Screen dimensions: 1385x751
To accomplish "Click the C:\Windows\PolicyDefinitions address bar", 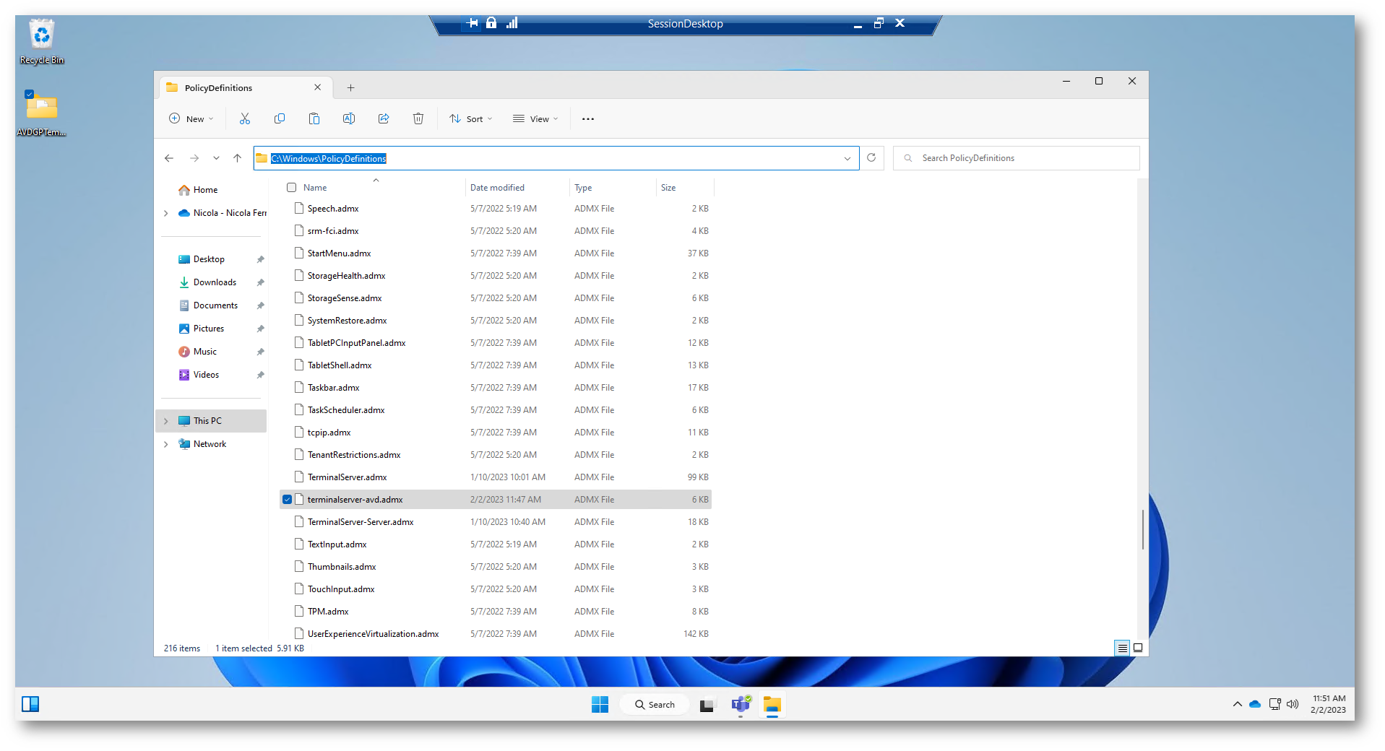I will (x=556, y=158).
